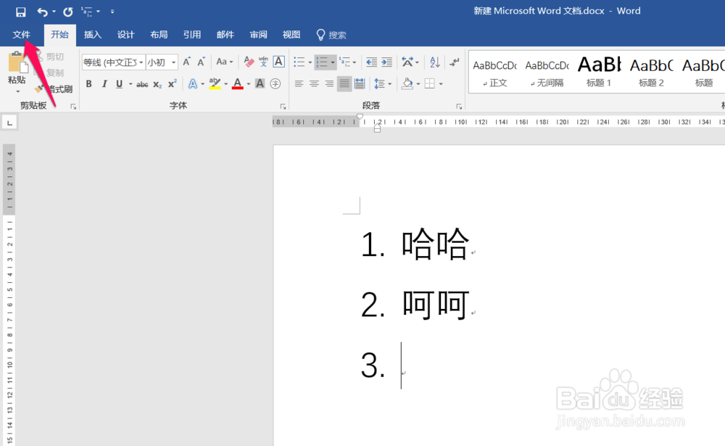Click the Clear Formatting eraser icon

coord(249,62)
